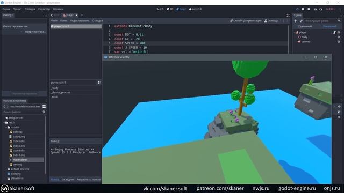Select the camera node in the scene tree
Viewport: 344px width, 193px height.
click(x=306, y=42)
